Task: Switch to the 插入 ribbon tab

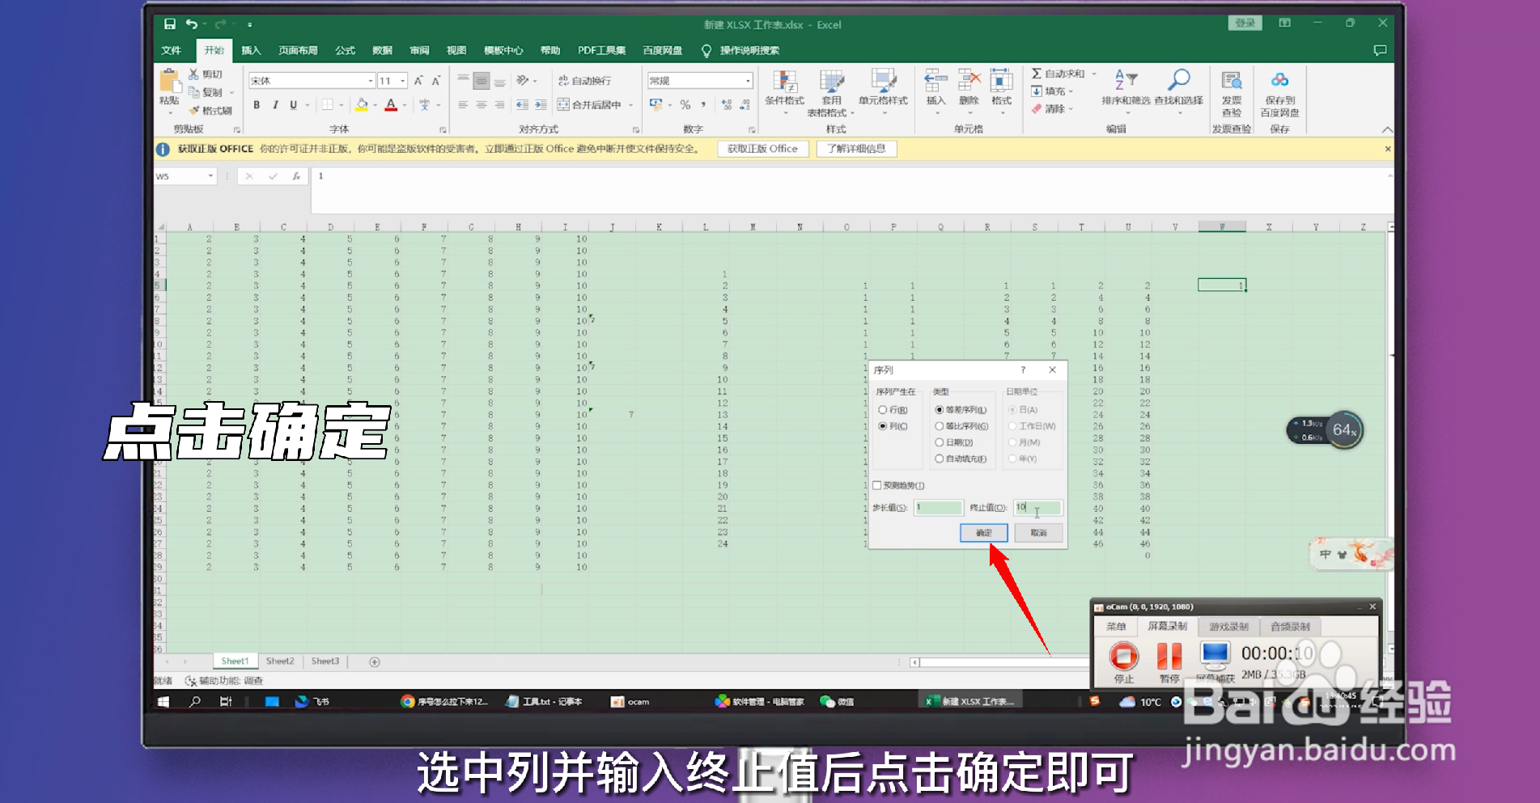Action: (x=250, y=50)
